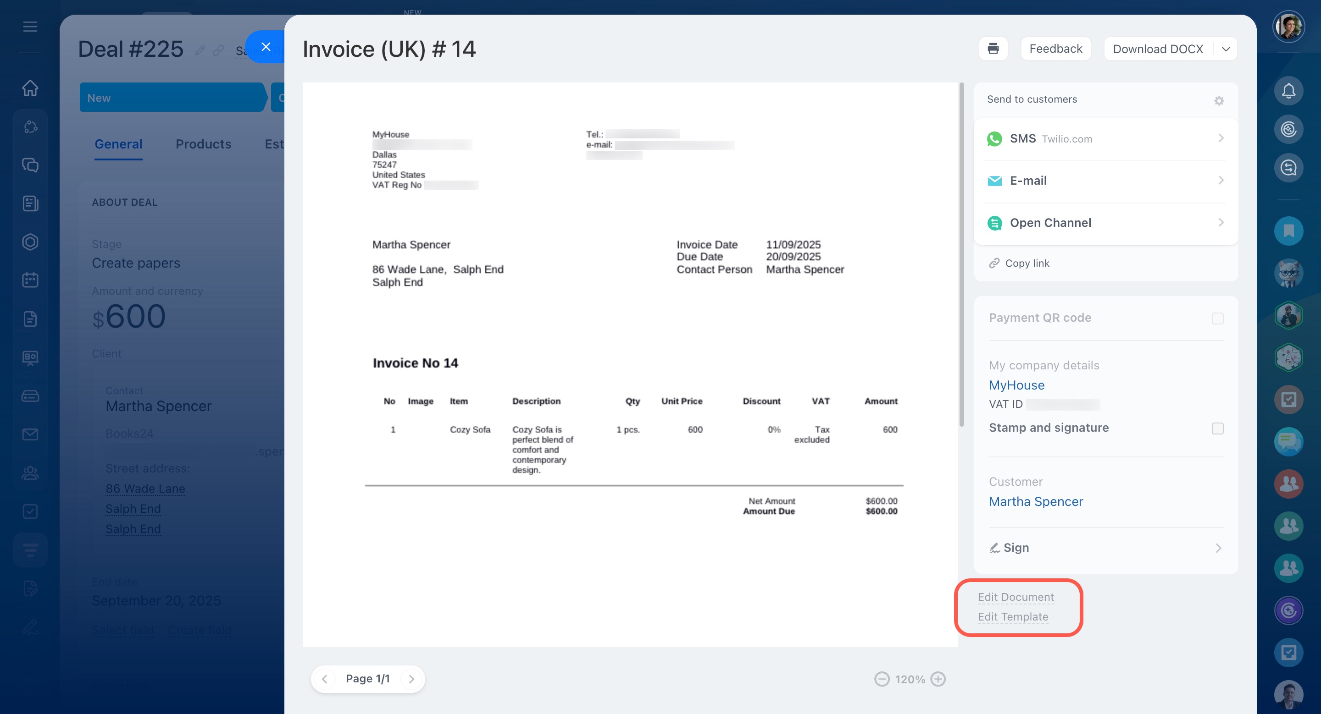Go to Home in left sidebar
1321x714 pixels.
[30, 88]
